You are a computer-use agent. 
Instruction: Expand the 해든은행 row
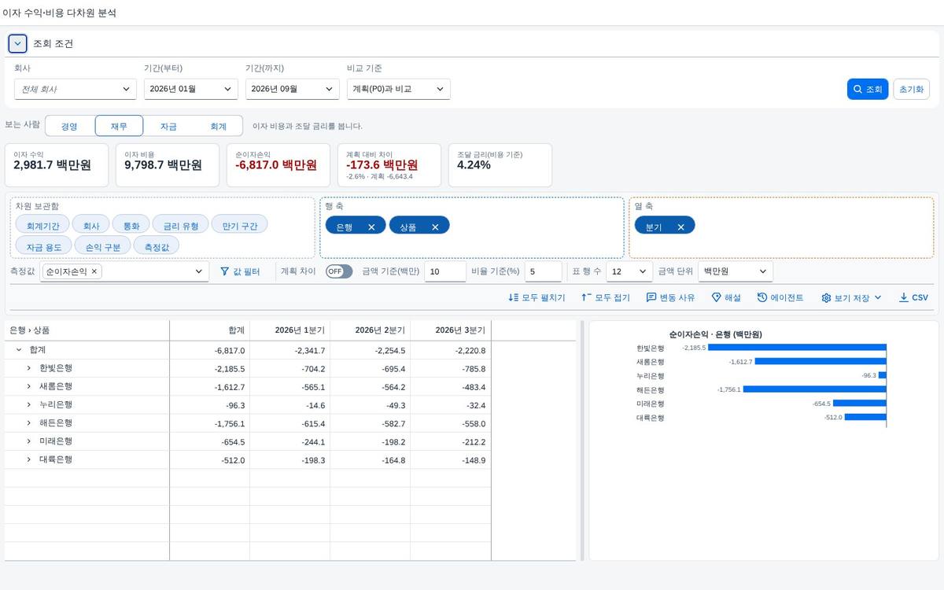pyautogui.click(x=29, y=423)
